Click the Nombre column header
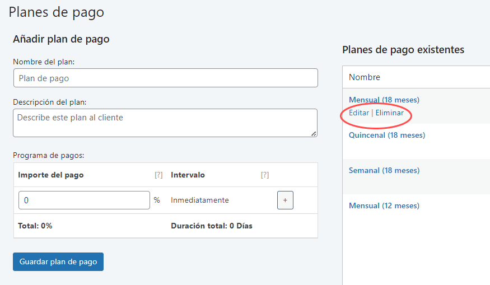The width and height of the screenshot is (490, 285). click(365, 77)
